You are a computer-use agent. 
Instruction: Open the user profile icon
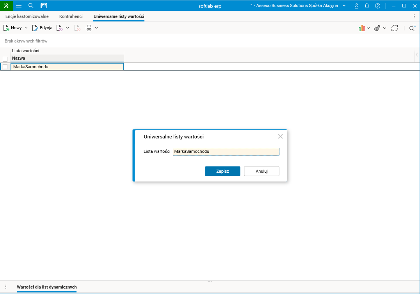[x=356, y=5]
